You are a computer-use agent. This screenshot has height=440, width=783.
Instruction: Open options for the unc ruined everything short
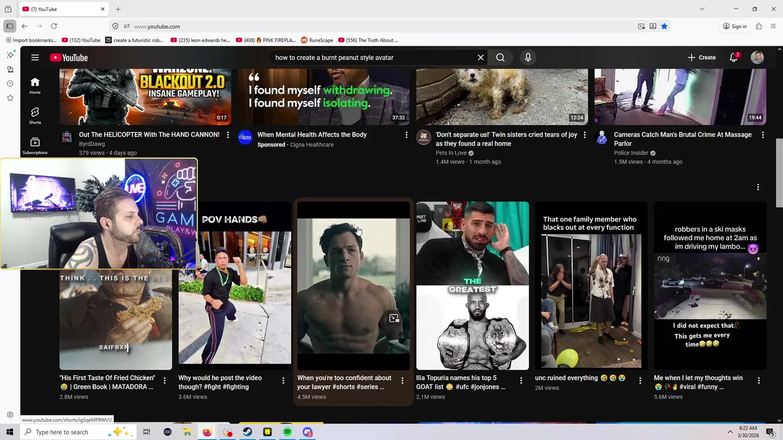point(640,381)
